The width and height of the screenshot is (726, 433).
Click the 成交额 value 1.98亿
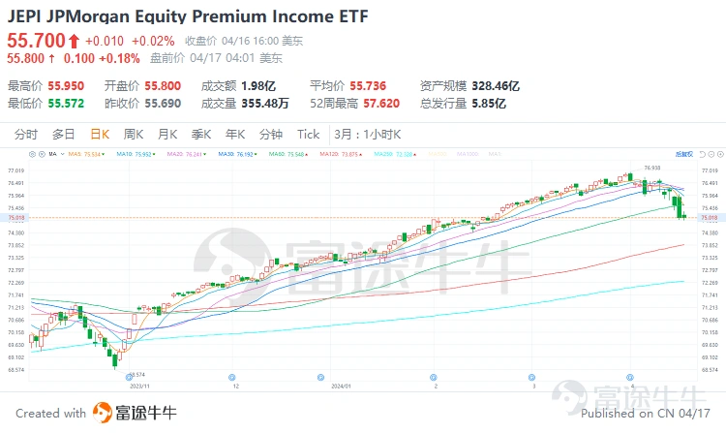click(x=258, y=86)
